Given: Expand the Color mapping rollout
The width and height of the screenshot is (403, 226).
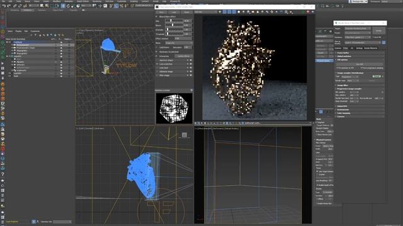Looking at the screenshot, I should (x=360, y=113).
